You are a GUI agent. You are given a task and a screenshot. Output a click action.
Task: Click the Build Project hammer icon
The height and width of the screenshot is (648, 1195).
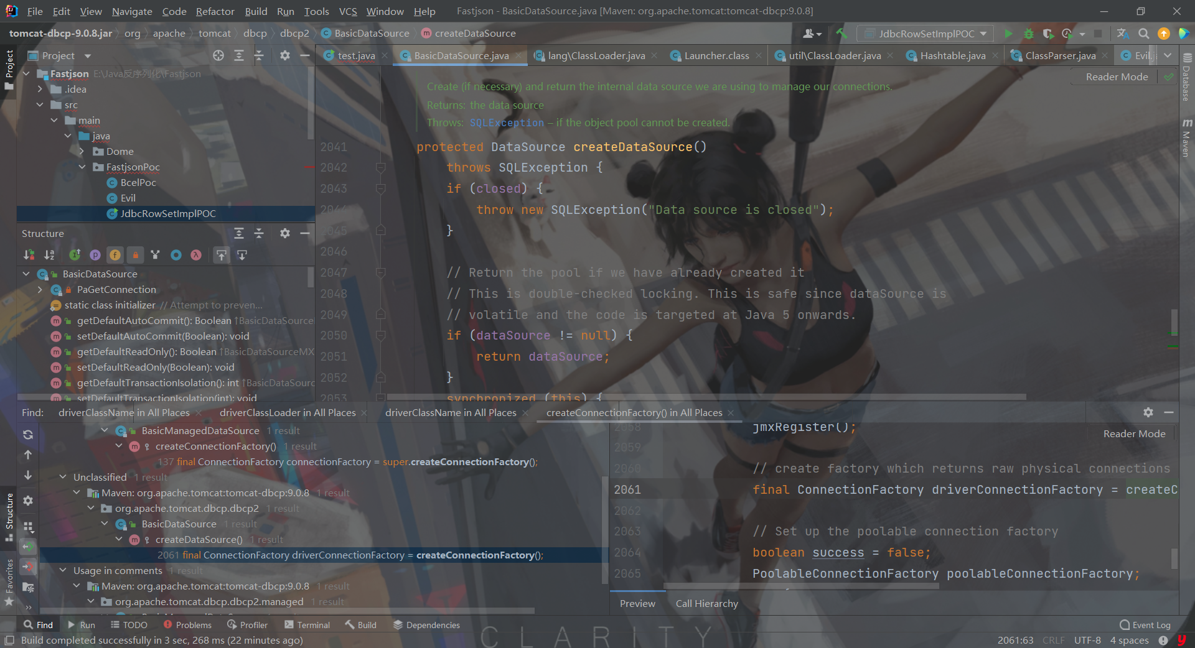[841, 34]
